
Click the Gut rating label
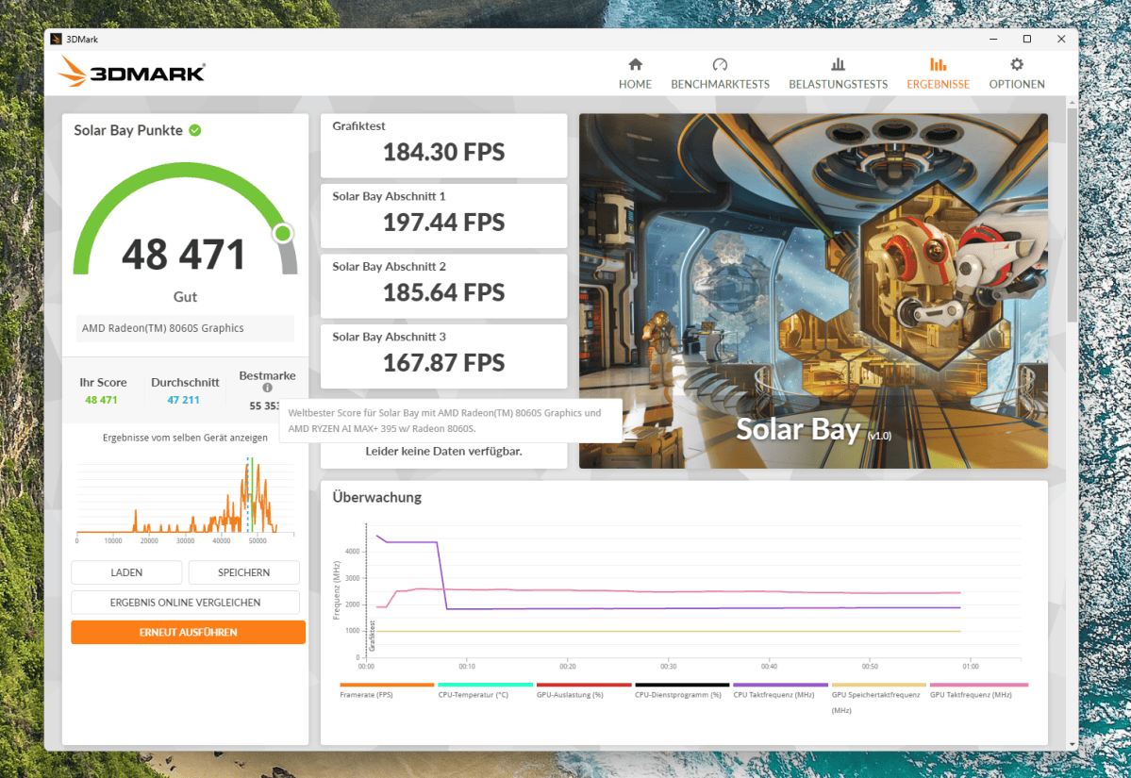click(185, 297)
